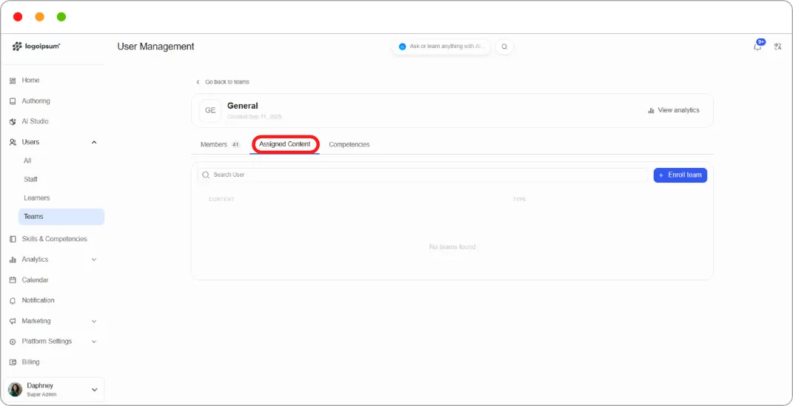
Task: Click the Home icon in sidebar
Action: pyautogui.click(x=13, y=81)
